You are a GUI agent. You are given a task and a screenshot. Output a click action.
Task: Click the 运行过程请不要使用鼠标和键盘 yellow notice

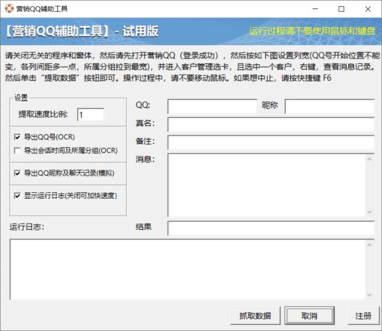(x=312, y=31)
